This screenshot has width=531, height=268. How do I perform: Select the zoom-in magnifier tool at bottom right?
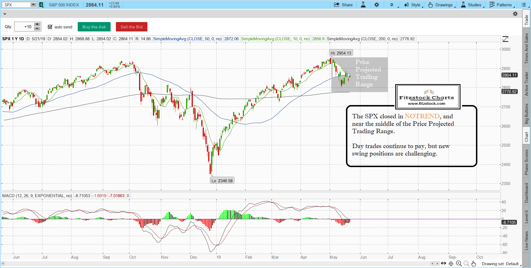[x=459, y=264]
